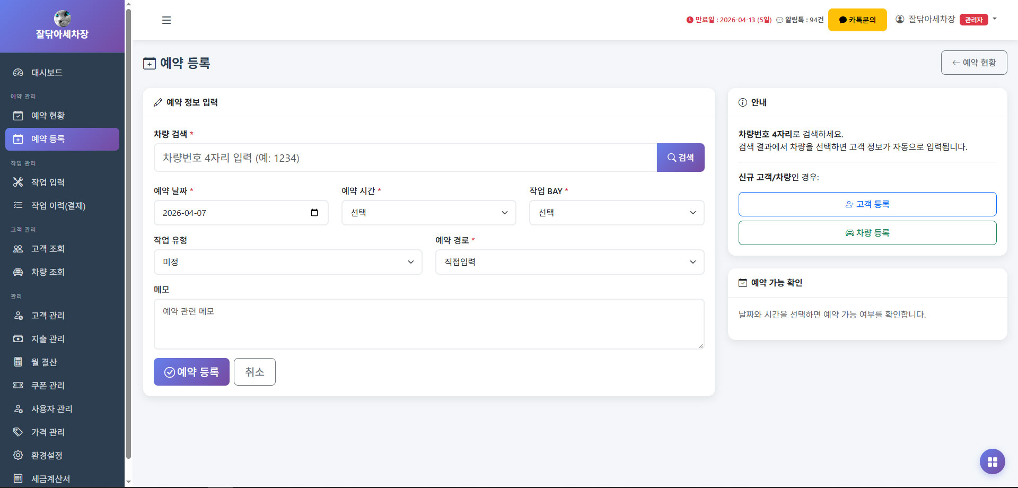Go to 작업 입력 in sidebar
The image size is (1018, 488).
[x=48, y=182]
